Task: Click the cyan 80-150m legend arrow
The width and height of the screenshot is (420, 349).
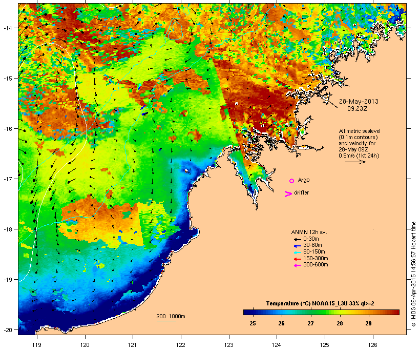Action: (298, 253)
